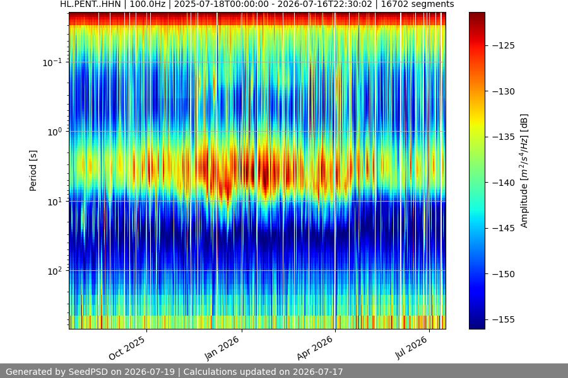Click the 'Apr 2026' x-axis label

(314, 348)
